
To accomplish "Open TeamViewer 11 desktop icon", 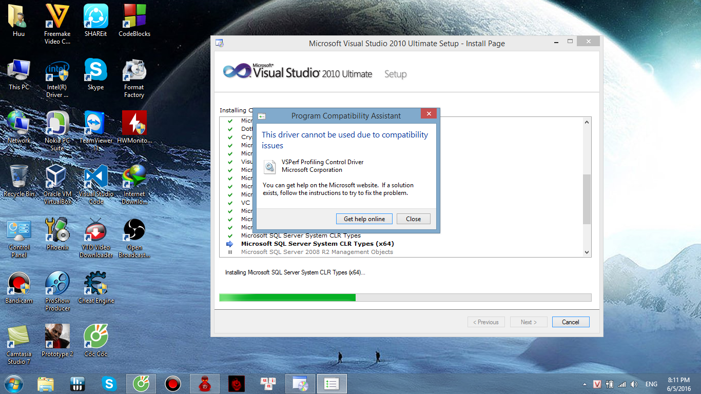I will pos(95,131).
